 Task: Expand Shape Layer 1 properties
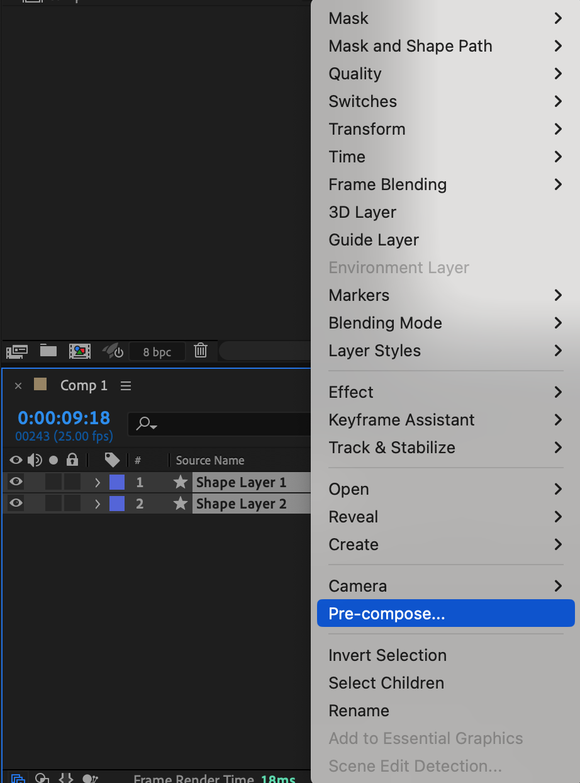coord(98,483)
